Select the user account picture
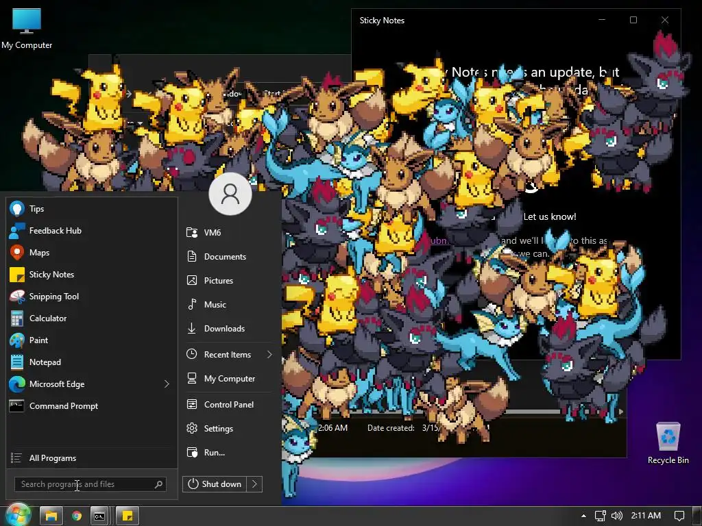Screen dimensions: 702x526 click(230, 194)
